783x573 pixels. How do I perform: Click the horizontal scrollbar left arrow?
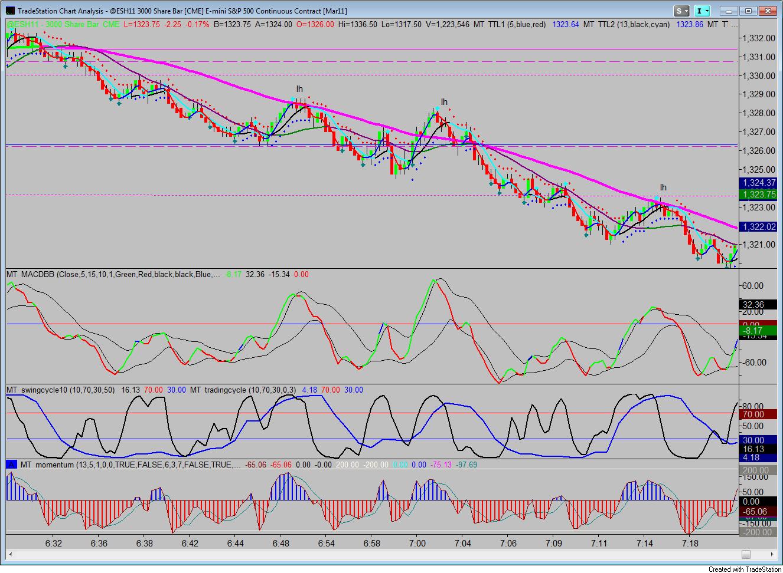[x=10, y=554]
